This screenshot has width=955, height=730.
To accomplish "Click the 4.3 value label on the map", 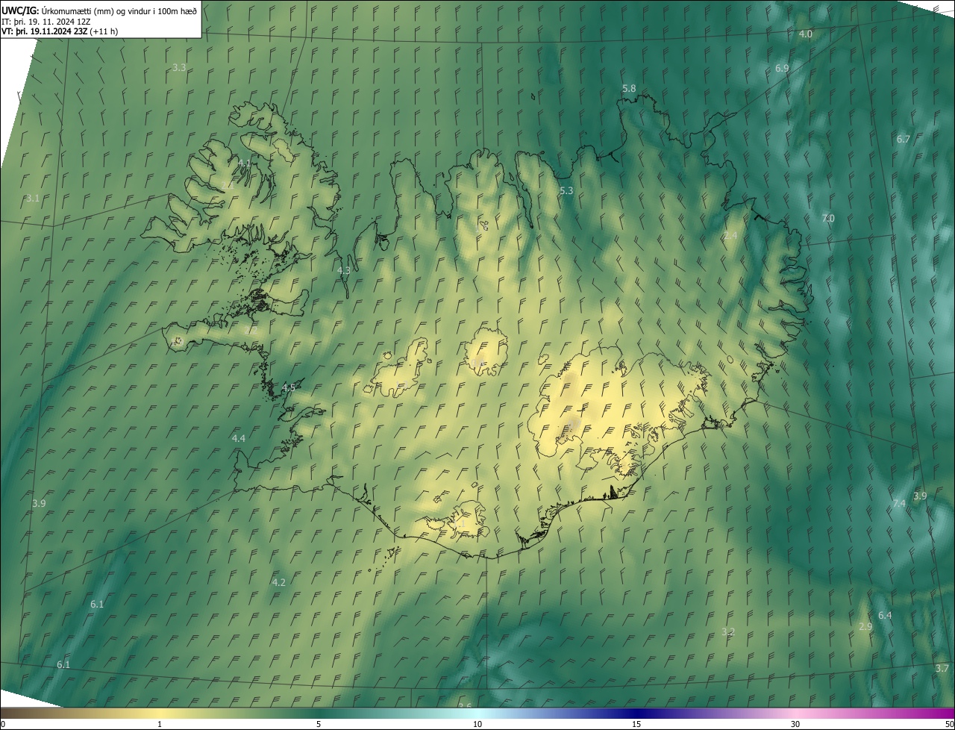I will (x=344, y=271).
